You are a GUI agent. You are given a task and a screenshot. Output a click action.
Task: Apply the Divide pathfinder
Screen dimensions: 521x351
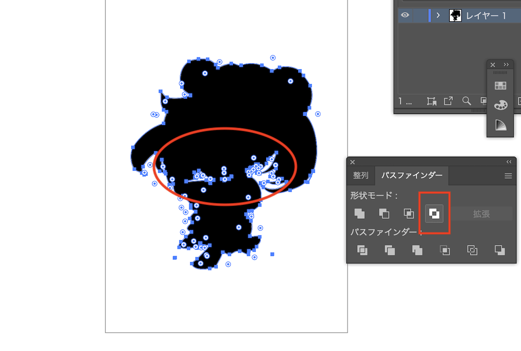tap(362, 250)
